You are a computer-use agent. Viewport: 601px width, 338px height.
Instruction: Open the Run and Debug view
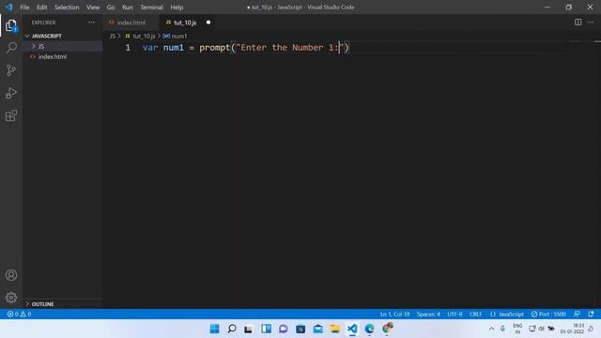tap(11, 93)
